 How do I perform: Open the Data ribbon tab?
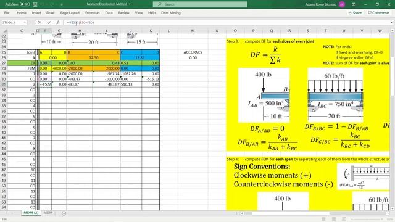109,12
